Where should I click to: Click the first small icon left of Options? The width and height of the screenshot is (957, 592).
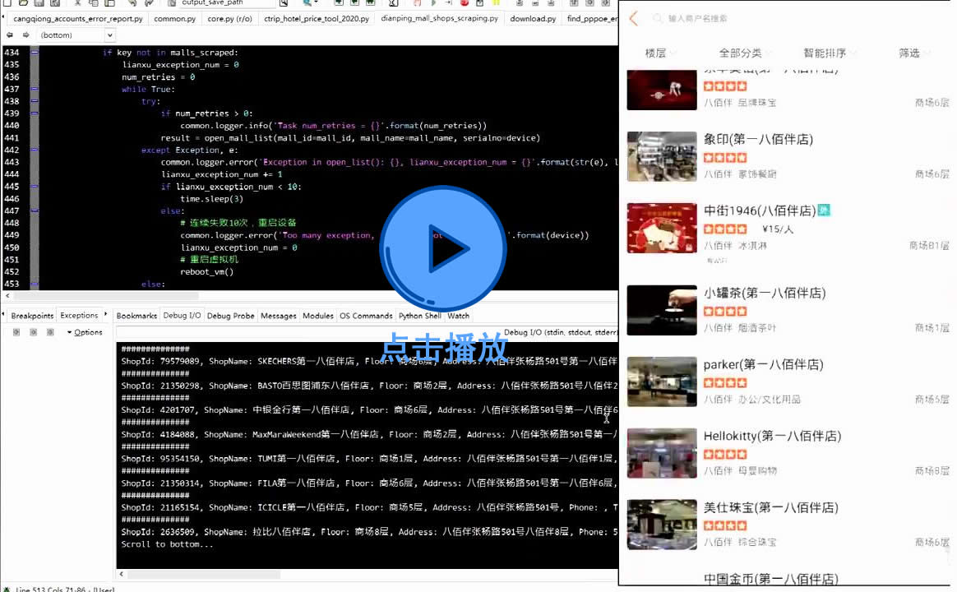(x=16, y=333)
